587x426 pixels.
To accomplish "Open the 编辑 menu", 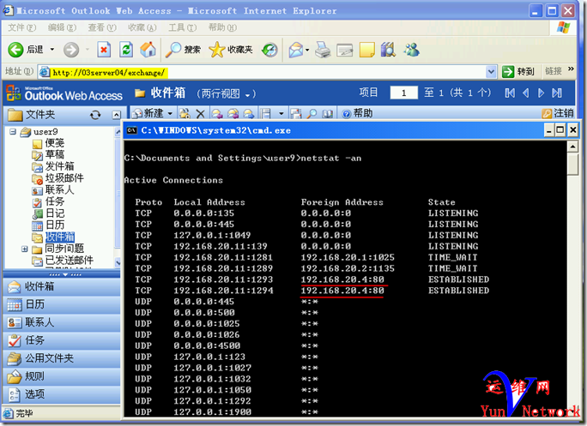I will (62, 27).
